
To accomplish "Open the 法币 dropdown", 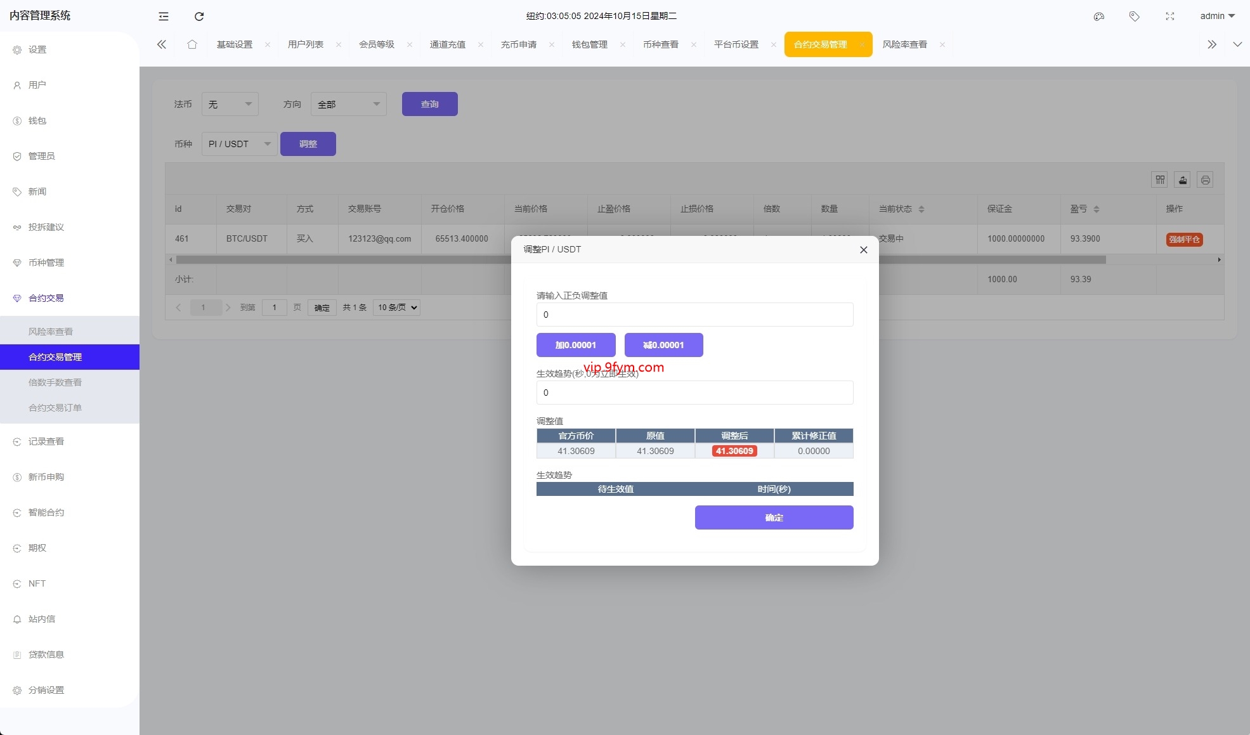I will [230, 104].
